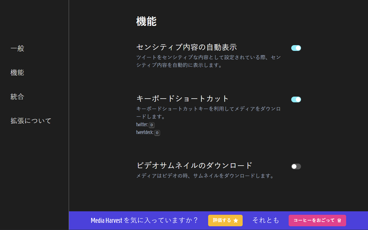The image size is (368, 230).
Task: Click the D shortcut key badge for twitter
Action: [152, 125]
